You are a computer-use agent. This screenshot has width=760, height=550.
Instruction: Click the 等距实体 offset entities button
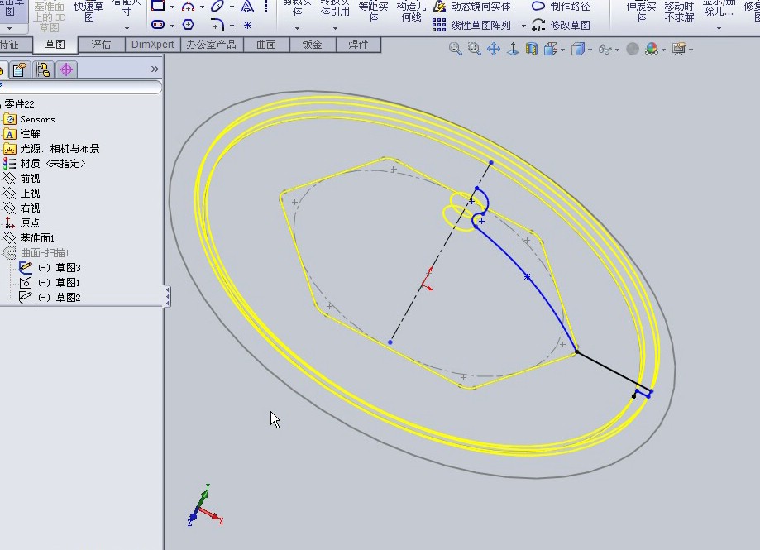point(373,12)
